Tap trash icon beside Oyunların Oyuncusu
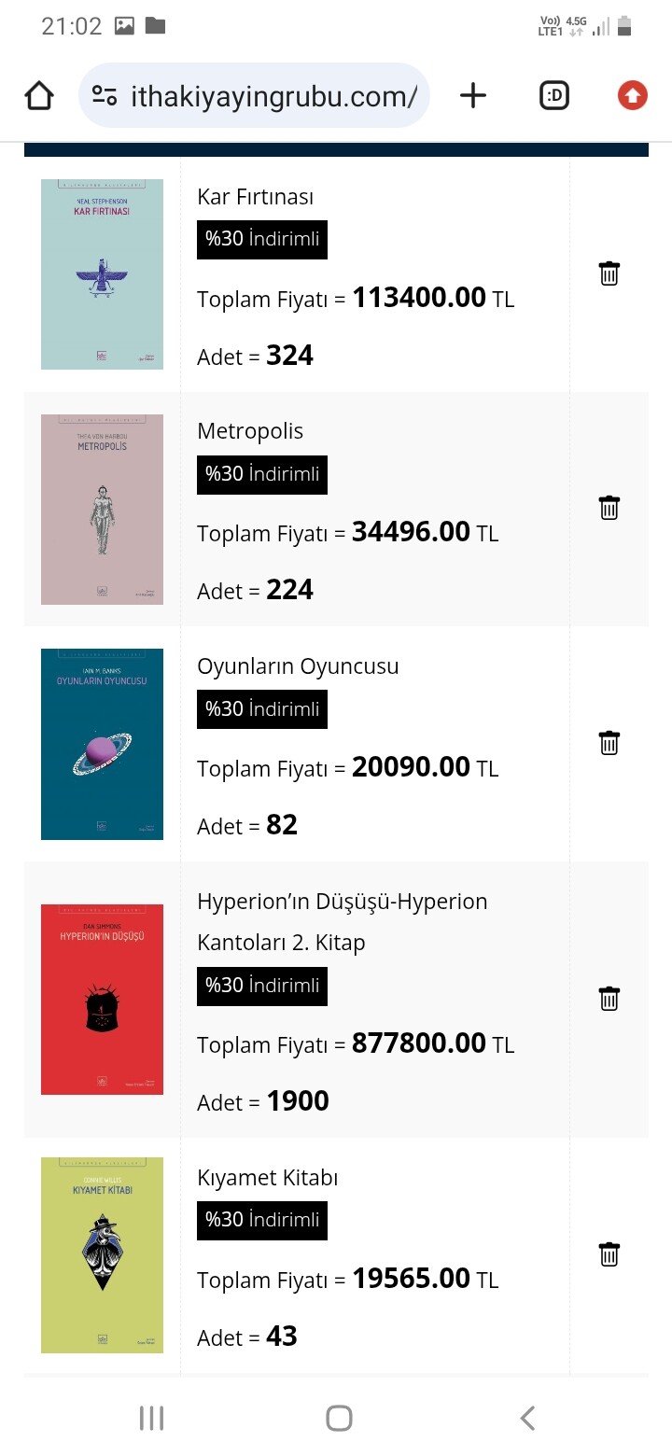672x1456 pixels. 609,743
